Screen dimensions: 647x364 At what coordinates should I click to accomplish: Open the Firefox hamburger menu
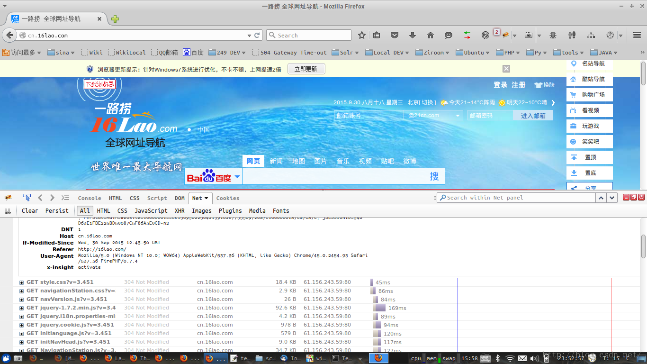(x=637, y=35)
